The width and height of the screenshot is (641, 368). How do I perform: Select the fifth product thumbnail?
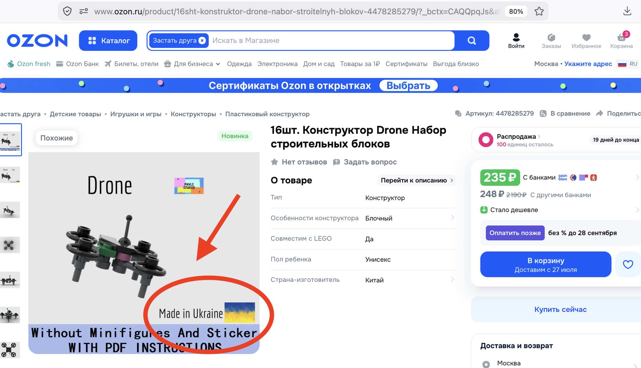pyautogui.click(x=10, y=280)
